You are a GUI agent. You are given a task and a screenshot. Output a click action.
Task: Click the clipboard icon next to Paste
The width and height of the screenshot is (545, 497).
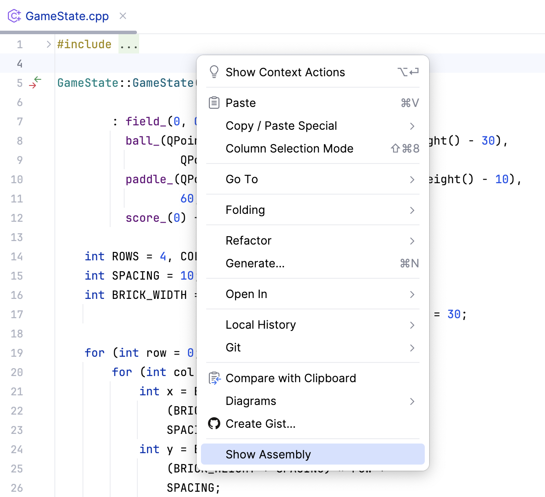tap(214, 102)
